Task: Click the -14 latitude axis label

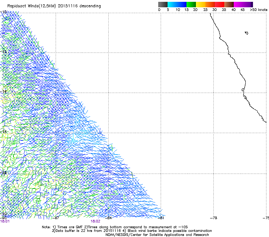Action: coord(3,92)
